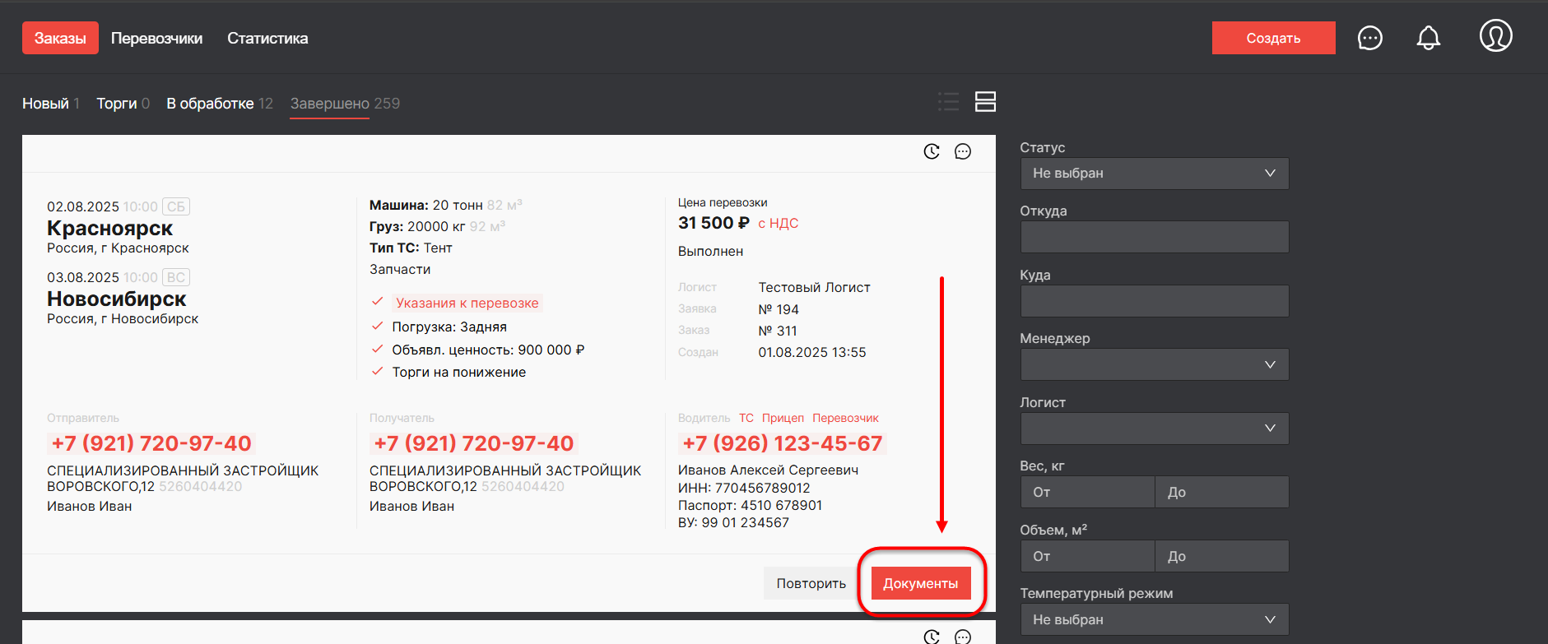Viewport: 1548px width, 644px height.
Task: Expand the Статус dropdown
Action: click(1155, 174)
